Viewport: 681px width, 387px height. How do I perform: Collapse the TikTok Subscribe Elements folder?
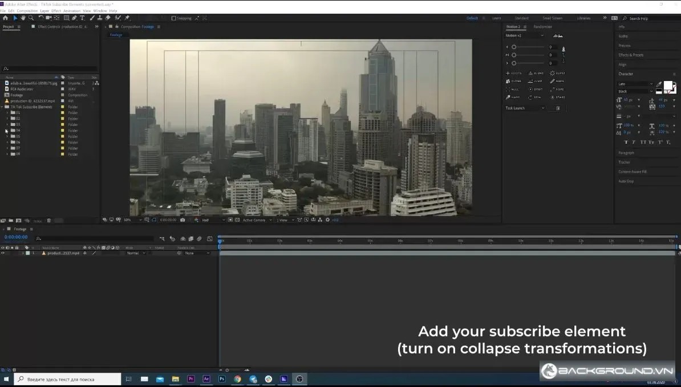(2, 107)
